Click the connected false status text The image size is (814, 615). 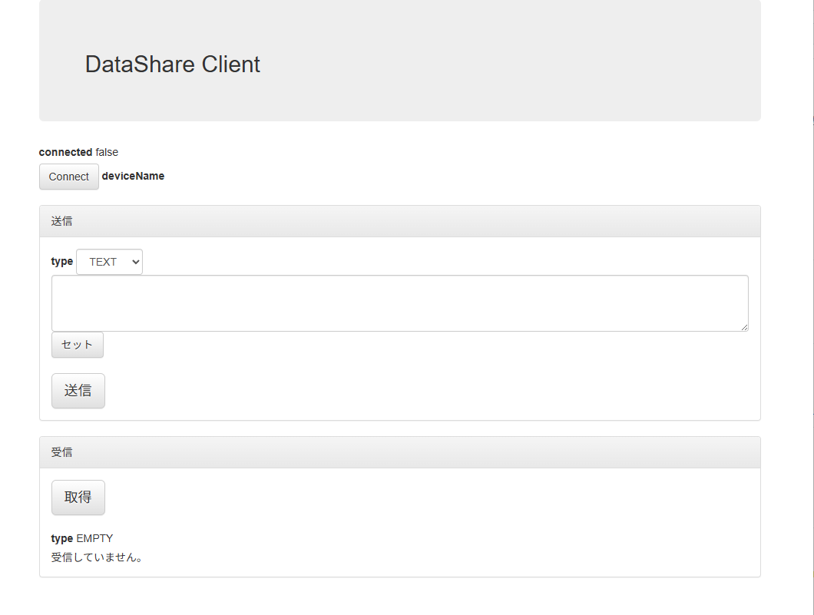tap(78, 152)
